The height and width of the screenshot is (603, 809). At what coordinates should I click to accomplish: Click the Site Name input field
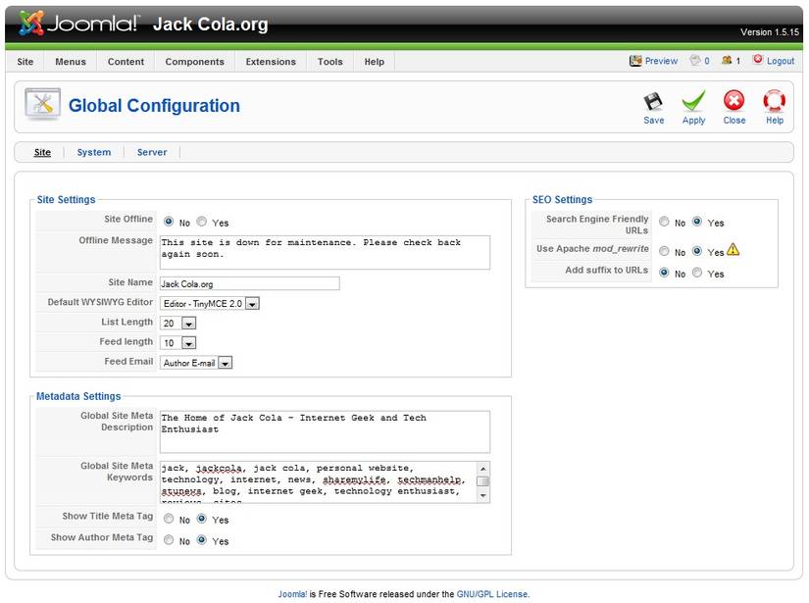(x=250, y=283)
